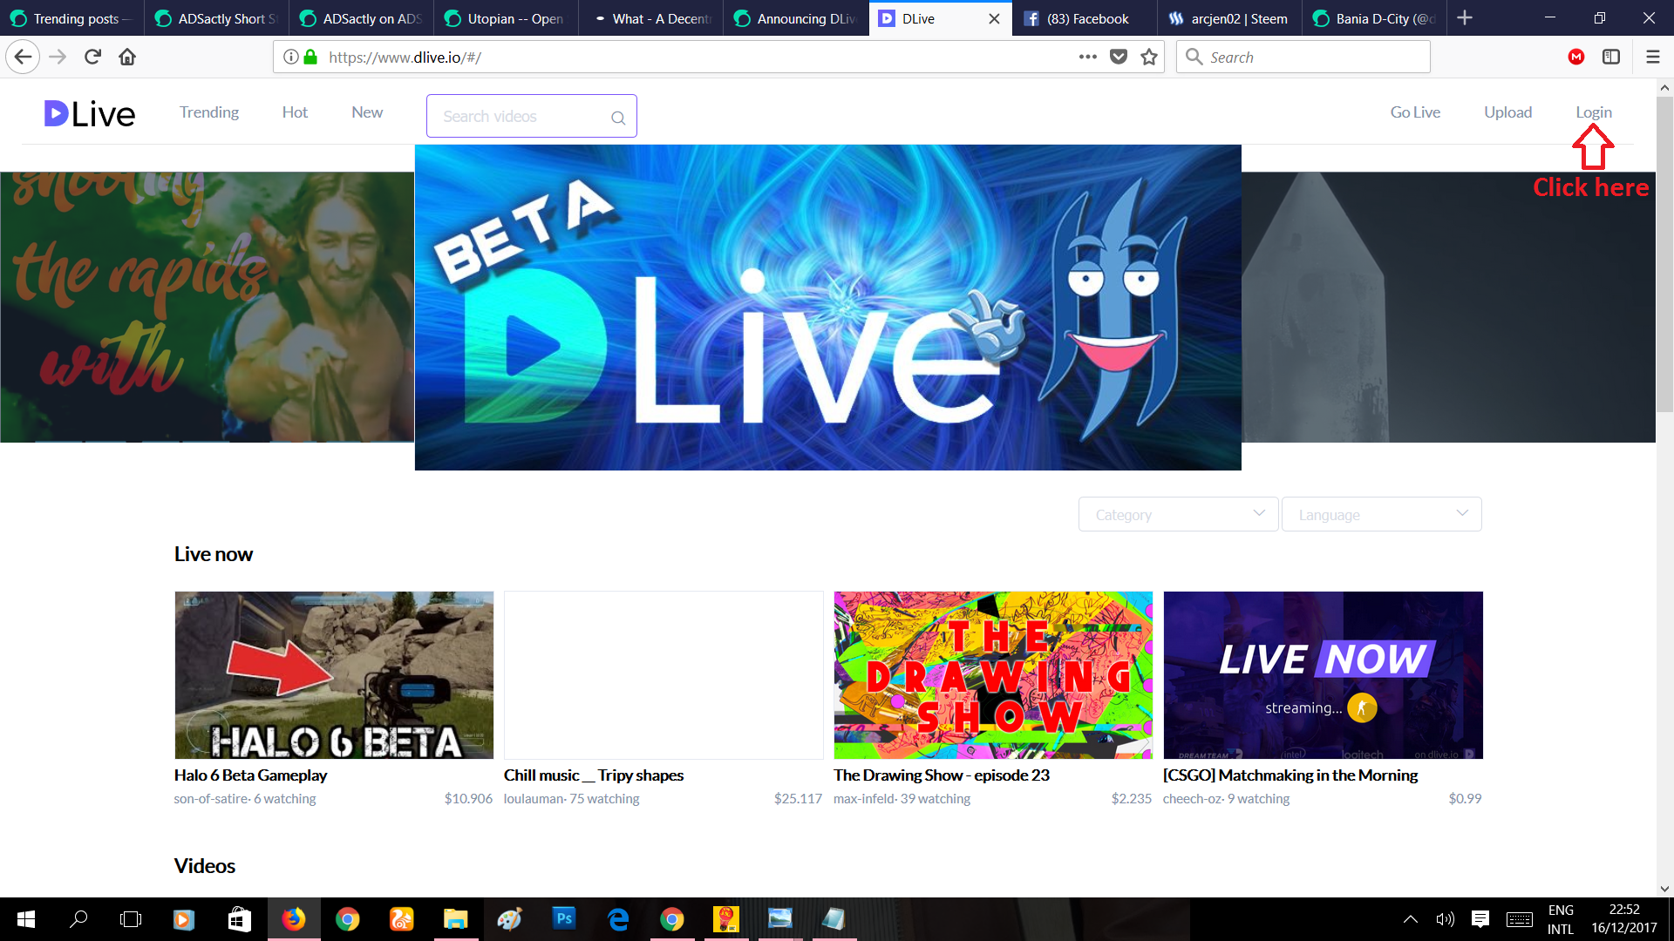Open Microsoft Store from the taskbar
Viewport: 1674px width, 941px height.
pyautogui.click(x=239, y=919)
